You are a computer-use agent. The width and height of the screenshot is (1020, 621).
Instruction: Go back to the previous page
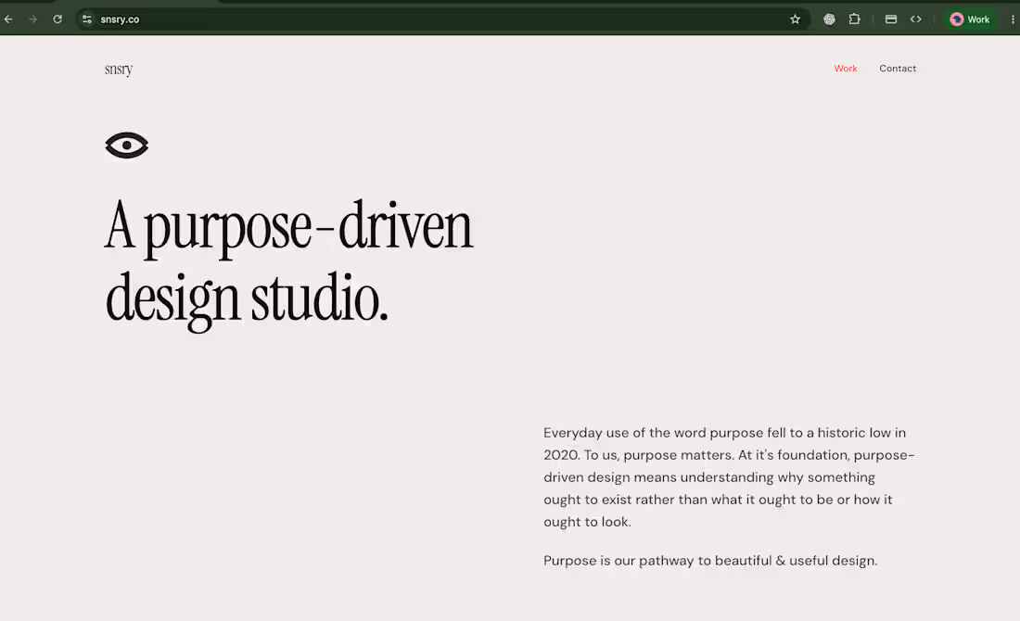8,19
